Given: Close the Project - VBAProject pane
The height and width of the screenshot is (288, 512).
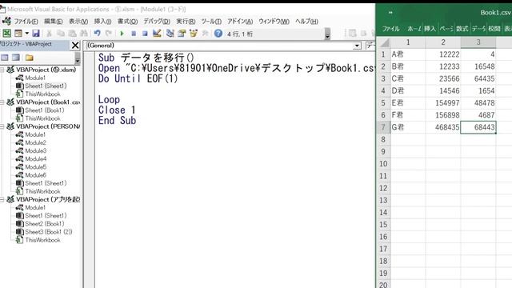Looking at the screenshot, I should tap(75, 45).
